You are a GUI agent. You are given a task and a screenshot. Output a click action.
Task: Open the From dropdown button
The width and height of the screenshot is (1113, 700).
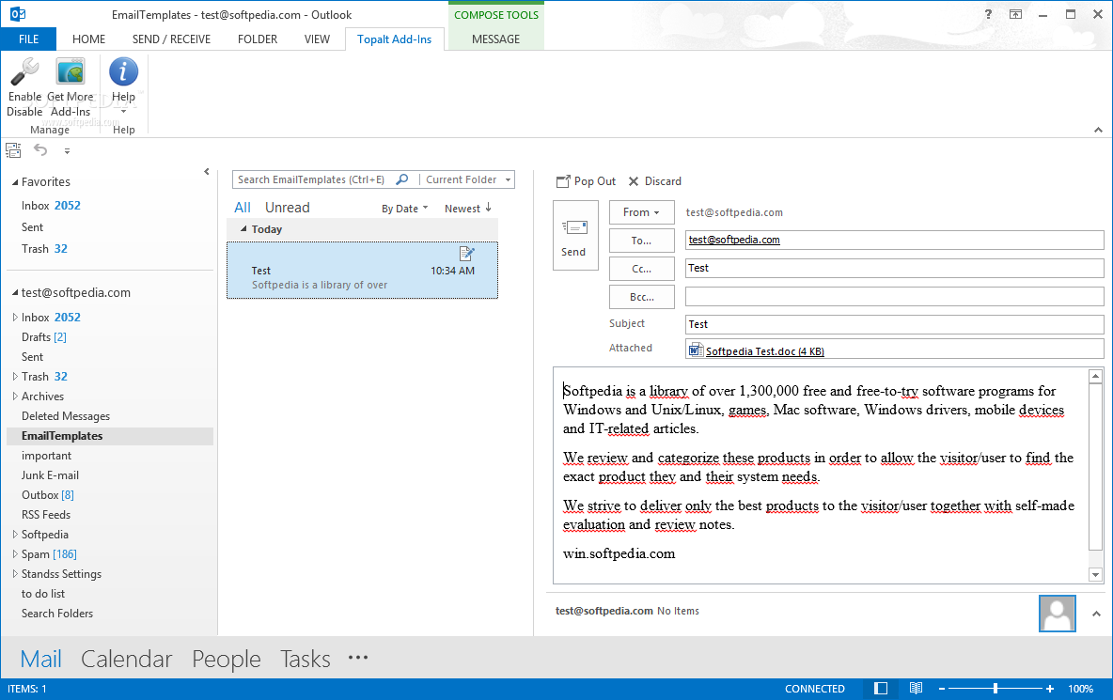[642, 212]
